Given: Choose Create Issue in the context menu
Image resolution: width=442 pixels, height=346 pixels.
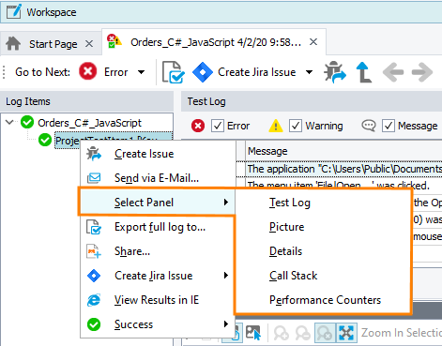Looking at the screenshot, I should [158, 154].
